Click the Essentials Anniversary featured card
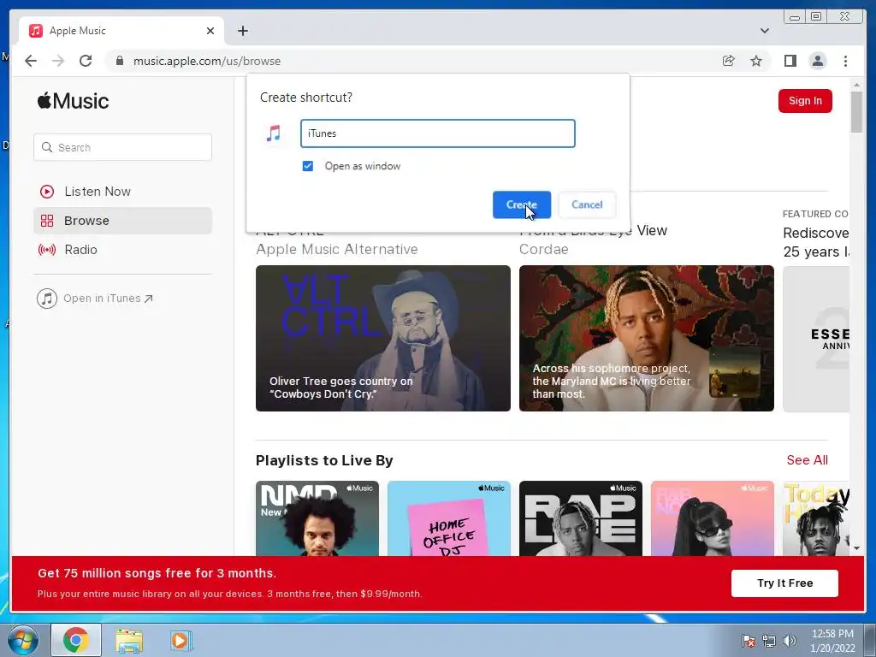Viewport: 876px width, 657px height. click(x=816, y=339)
